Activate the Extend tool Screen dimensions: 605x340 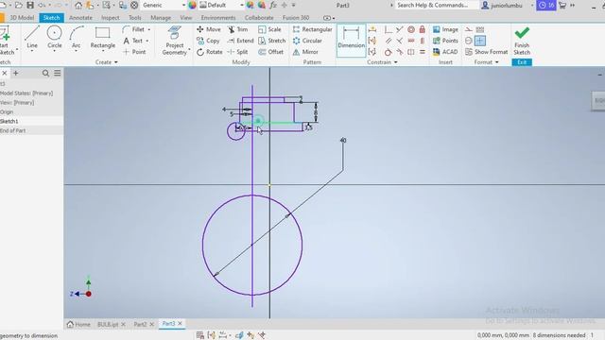[x=240, y=41]
